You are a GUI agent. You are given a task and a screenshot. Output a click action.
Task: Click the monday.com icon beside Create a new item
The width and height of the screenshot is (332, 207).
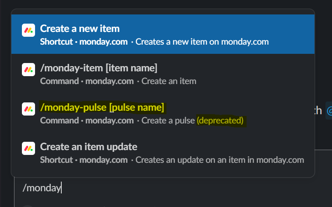pyautogui.click(x=28, y=31)
